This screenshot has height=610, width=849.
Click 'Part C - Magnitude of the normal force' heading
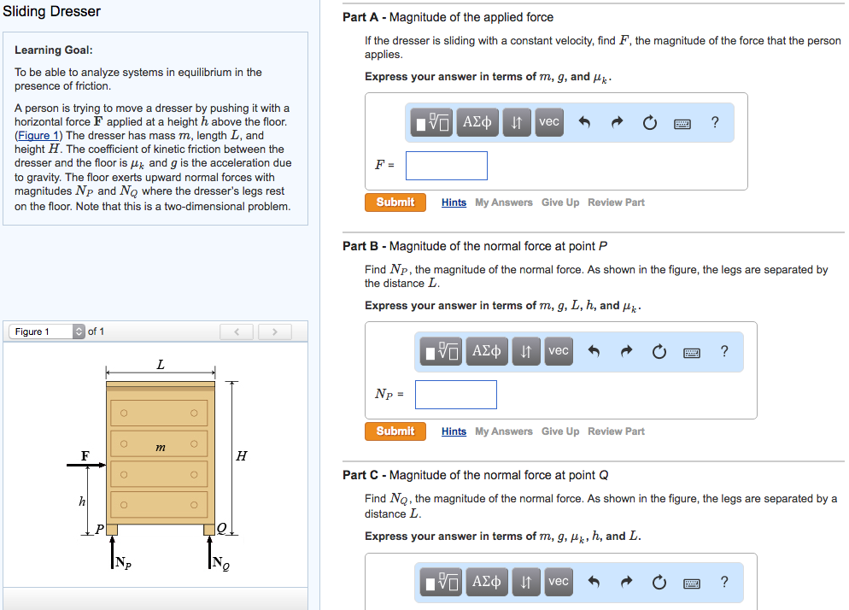pos(476,476)
